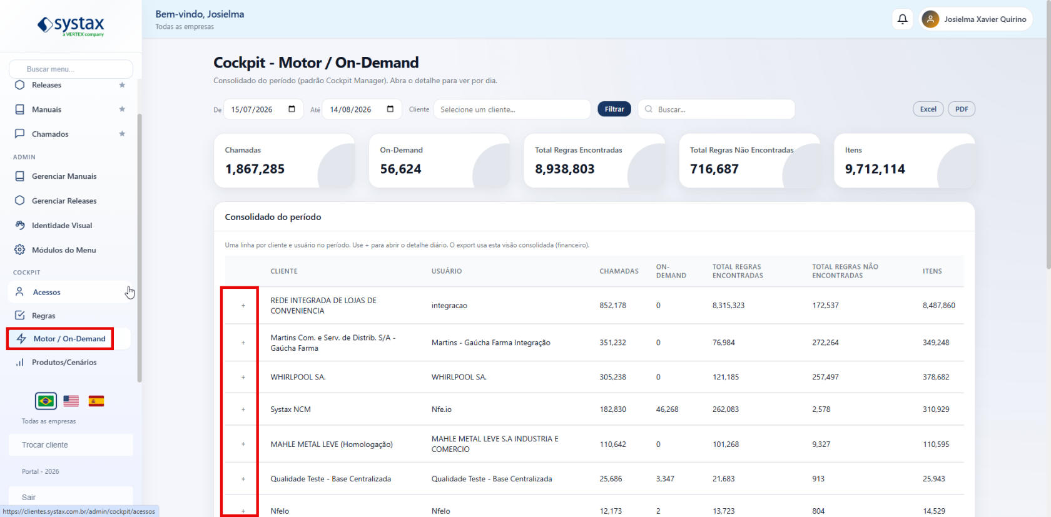Click the CLIENTE column header
Screen dimensions: 1051x517
pyautogui.click(x=284, y=271)
